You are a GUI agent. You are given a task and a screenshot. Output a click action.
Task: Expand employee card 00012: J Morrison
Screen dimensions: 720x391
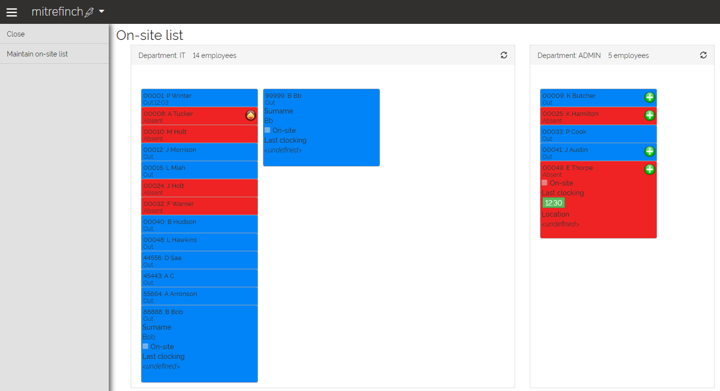[x=200, y=152]
